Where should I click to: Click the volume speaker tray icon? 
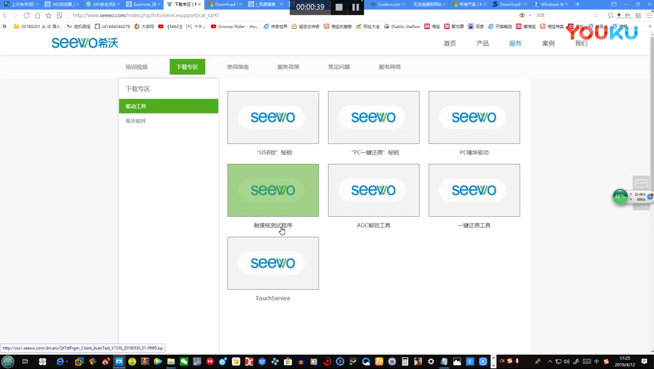566,362
